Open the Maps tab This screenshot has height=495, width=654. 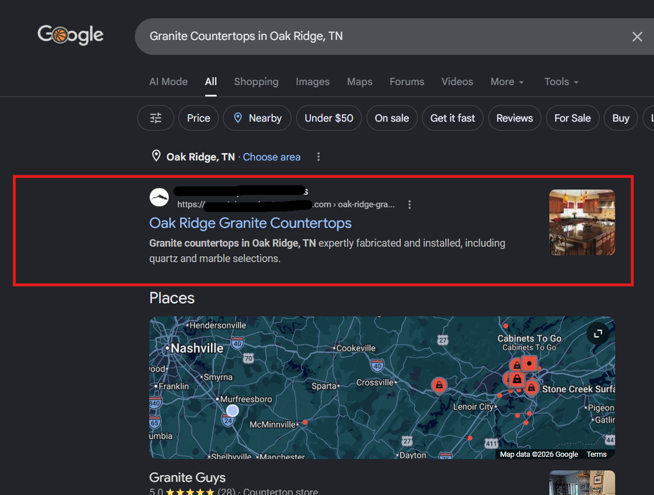pos(360,82)
